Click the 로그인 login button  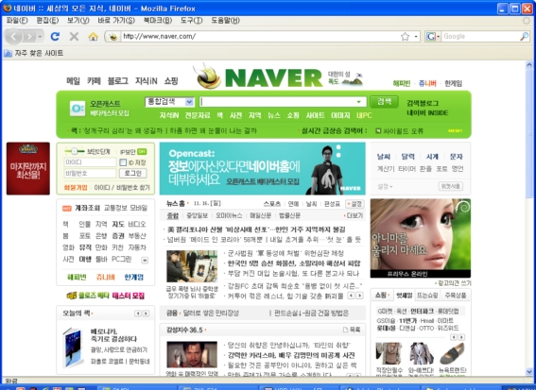[133, 173]
